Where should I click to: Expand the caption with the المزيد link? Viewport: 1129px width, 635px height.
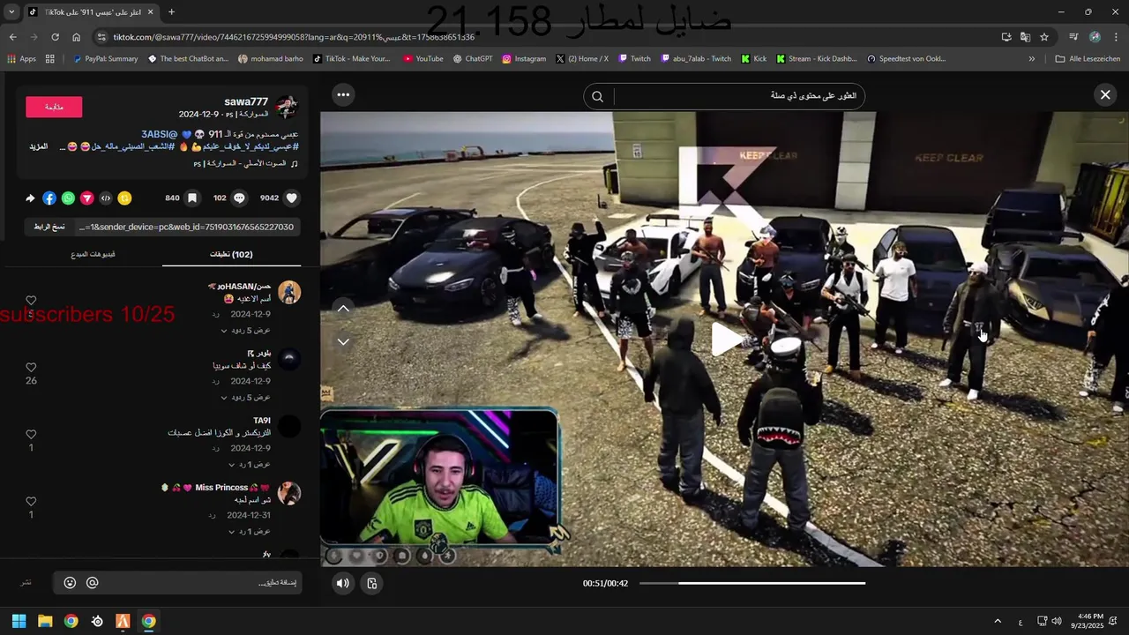(38, 146)
